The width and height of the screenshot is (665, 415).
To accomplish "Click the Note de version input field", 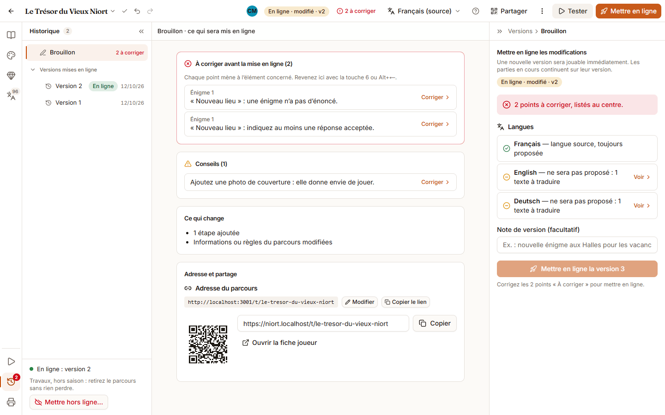I will (577, 245).
